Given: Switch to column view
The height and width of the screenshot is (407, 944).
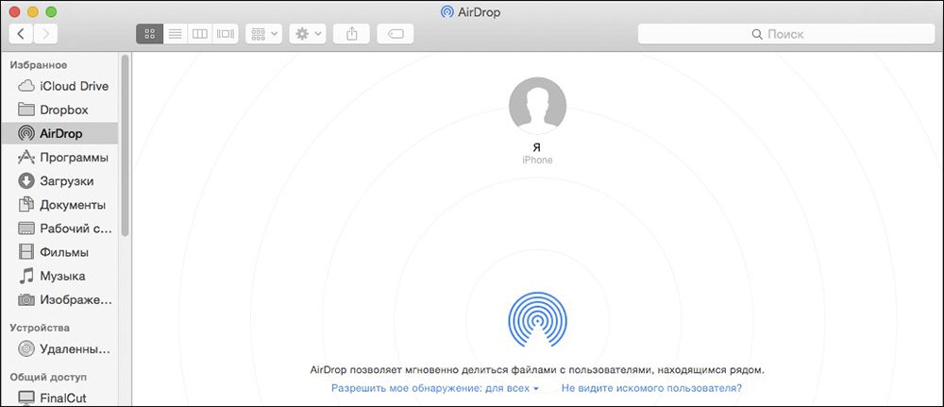Looking at the screenshot, I should pyautogui.click(x=199, y=34).
